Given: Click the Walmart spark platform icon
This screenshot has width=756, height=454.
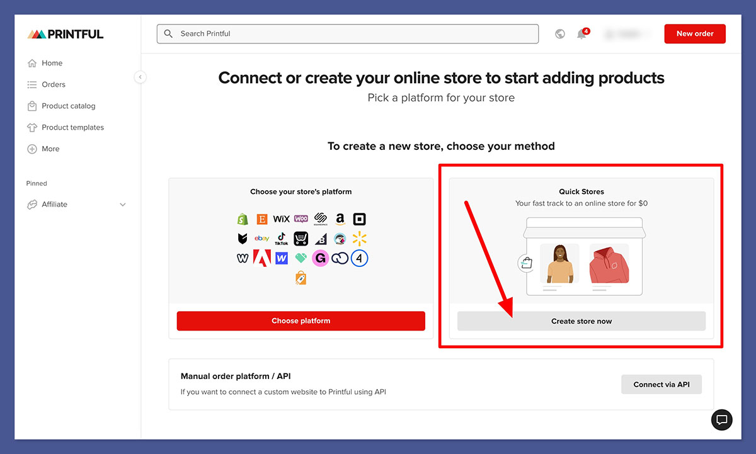Looking at the screenshot, I should [359, 239].
